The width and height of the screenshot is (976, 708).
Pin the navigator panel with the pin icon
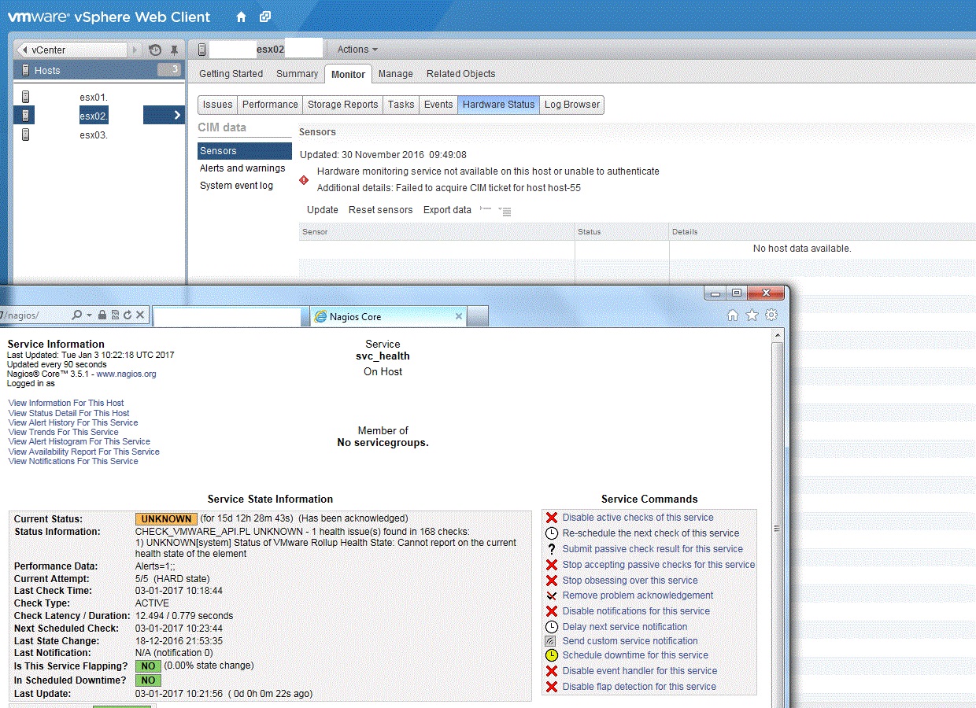[174, 50]
